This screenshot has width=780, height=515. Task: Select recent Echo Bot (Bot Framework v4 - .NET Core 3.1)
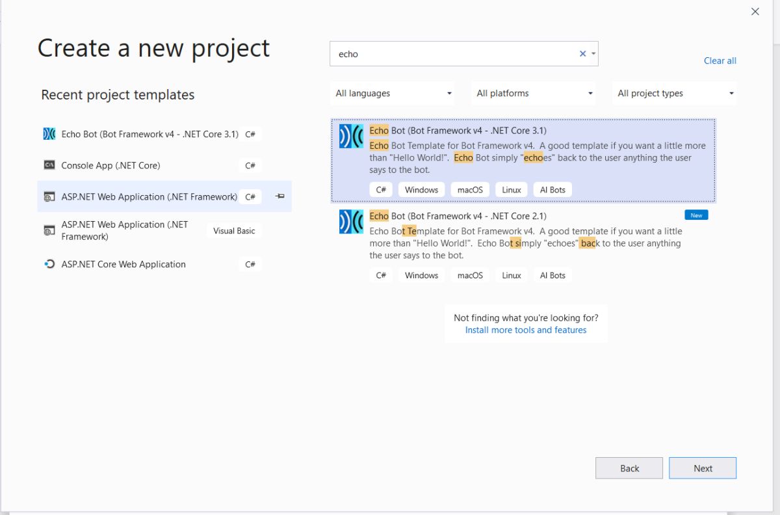(164, 134)
